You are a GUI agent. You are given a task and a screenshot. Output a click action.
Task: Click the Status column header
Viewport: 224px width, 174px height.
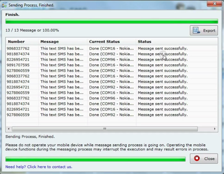pyautogui.click(x=177, y=42)
